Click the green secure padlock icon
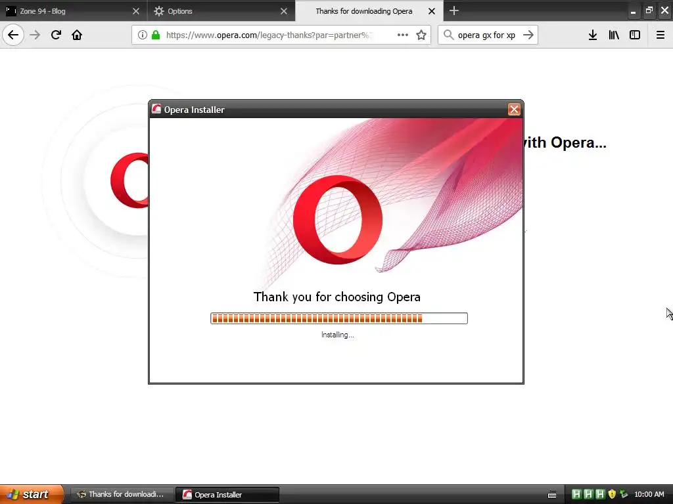 [x=156, y=35]
